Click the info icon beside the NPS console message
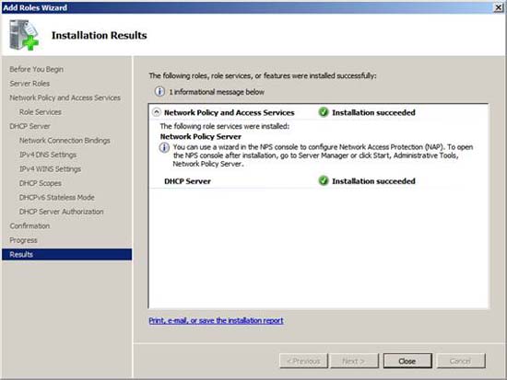The height and width of the screenshot is (380, 507). (164, 147)
